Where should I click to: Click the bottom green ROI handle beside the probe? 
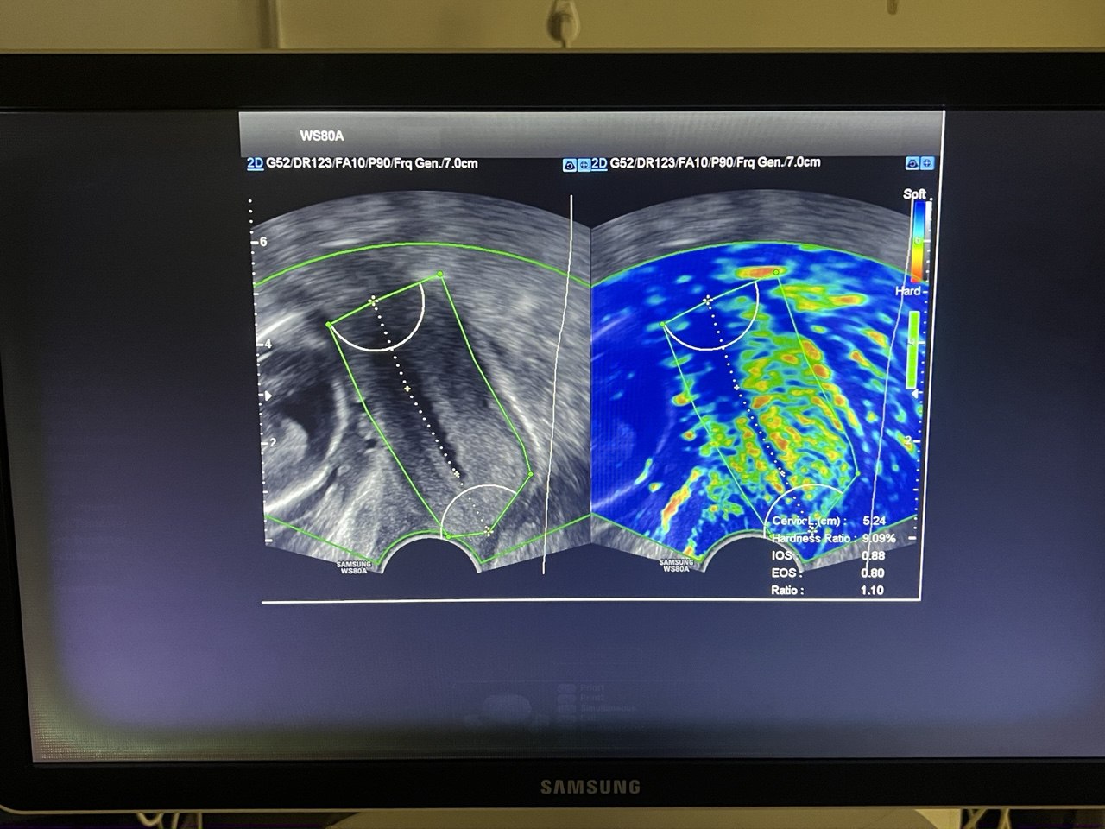pyautogui.click(x=448, y=537)
